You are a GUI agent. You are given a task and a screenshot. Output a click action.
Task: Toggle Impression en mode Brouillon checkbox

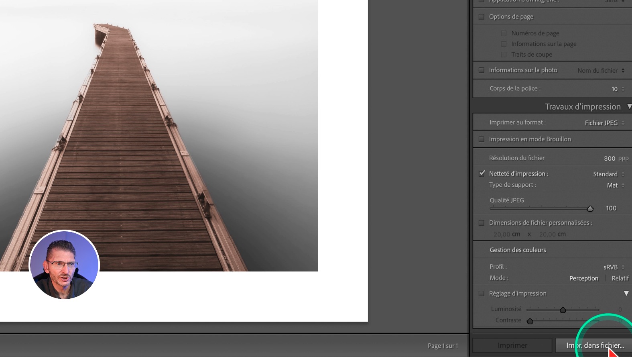pyautogui.click(x=482, y=139)
